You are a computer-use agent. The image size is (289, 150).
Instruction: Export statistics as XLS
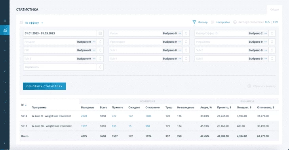point(267,22)
